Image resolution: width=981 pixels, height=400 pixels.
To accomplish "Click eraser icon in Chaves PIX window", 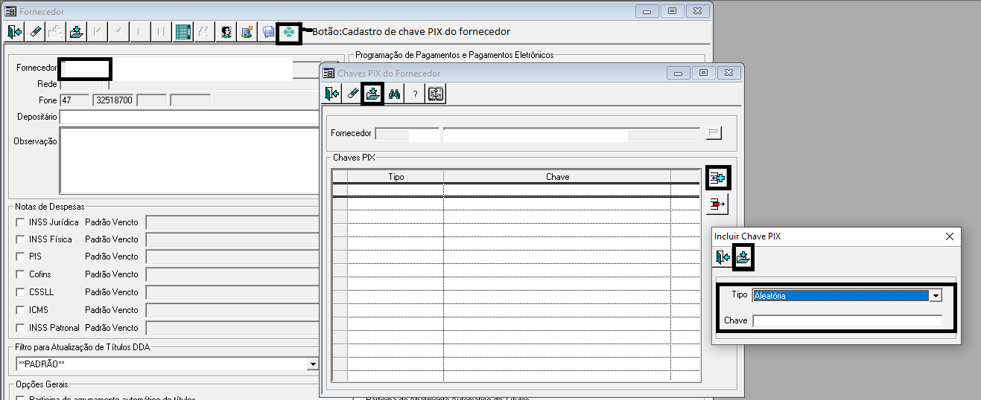I will (353, 94).
